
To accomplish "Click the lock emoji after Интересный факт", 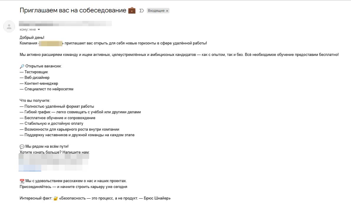I will point(56,198).
